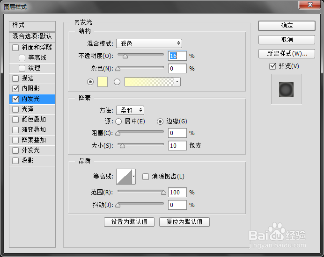
Task: Click the 不透明度 slider handle
Action: 125,57
